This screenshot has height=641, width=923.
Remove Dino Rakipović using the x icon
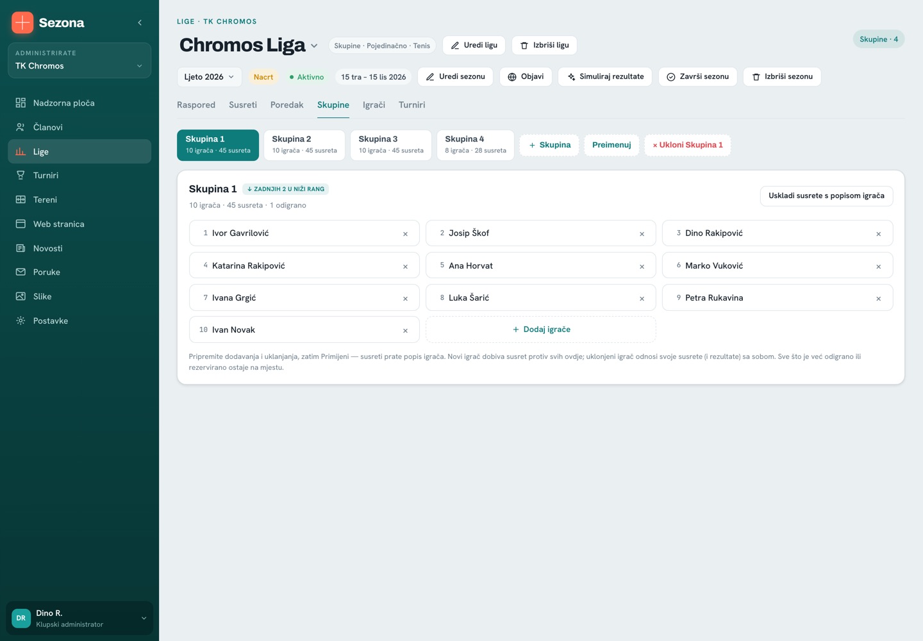point(878,234)
